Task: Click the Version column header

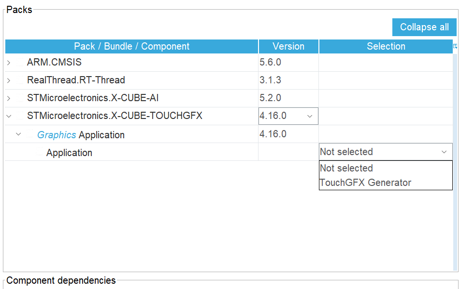Action: (x=288, y=46)
